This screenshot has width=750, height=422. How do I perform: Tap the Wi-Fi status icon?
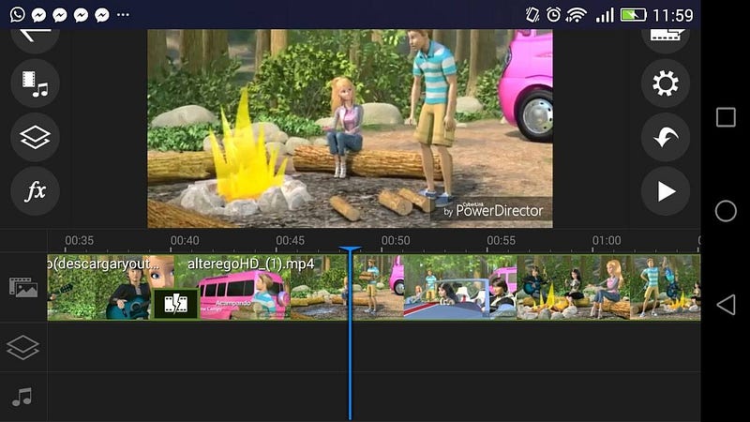pyautogui.click(x=576, y=15)
